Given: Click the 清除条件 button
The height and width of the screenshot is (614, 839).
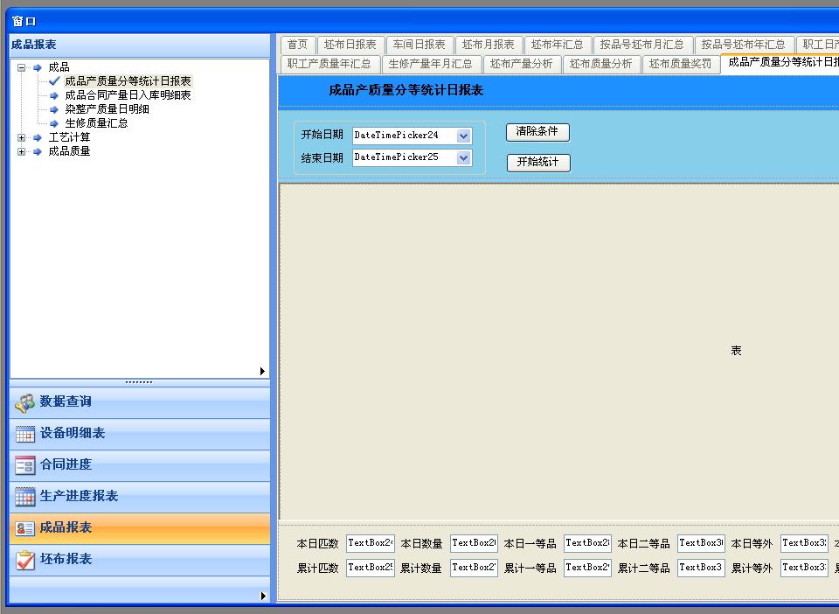Looking at the screenshot, I should coord(537,132).
